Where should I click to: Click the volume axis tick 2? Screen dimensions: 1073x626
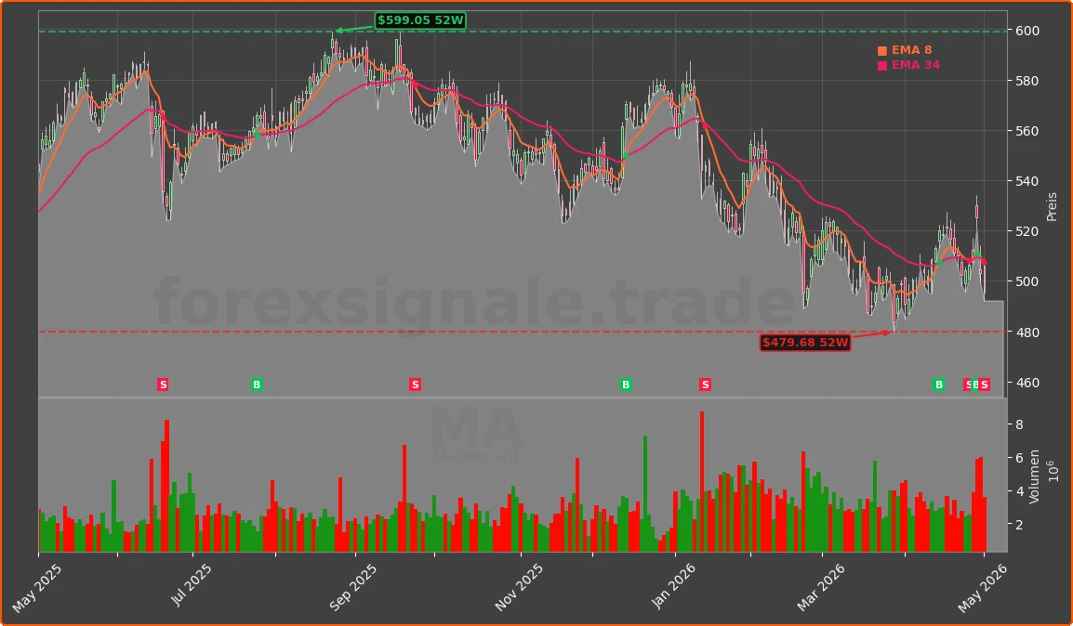tap(1020, 525)
